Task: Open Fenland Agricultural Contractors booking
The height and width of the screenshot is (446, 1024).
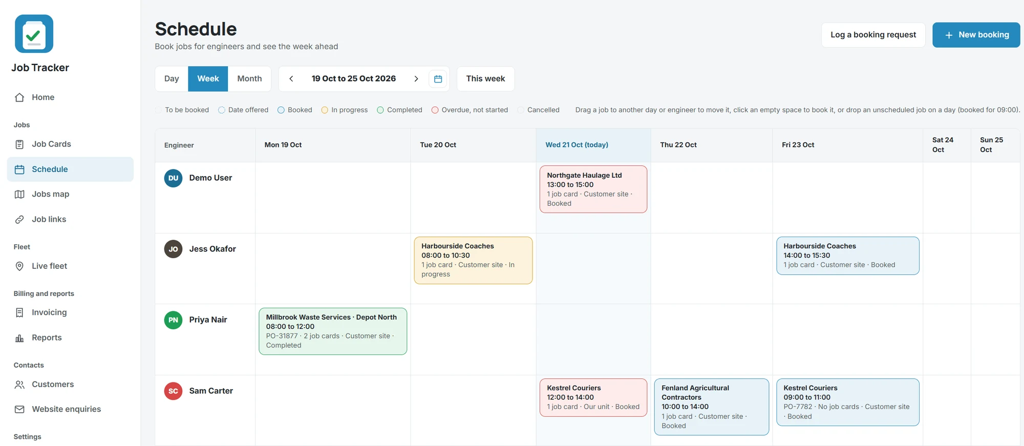Action: coord(712,407)
